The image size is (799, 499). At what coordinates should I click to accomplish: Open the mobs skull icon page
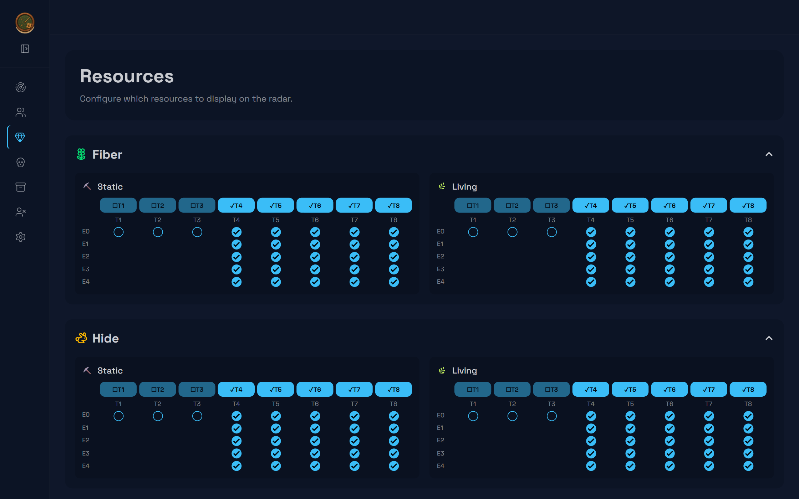click(21, 163)
